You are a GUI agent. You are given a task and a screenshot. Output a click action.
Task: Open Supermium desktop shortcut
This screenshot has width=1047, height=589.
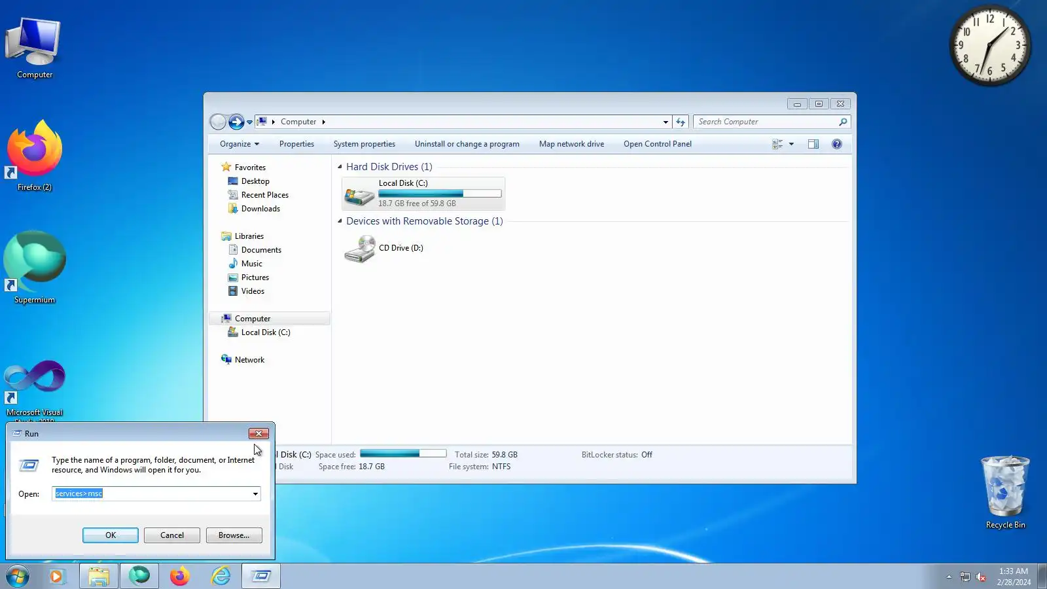[x=34, y=268]
